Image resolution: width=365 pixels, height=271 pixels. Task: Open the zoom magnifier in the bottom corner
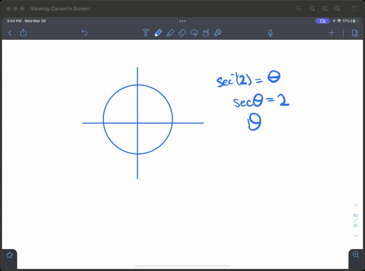[355, 255]
